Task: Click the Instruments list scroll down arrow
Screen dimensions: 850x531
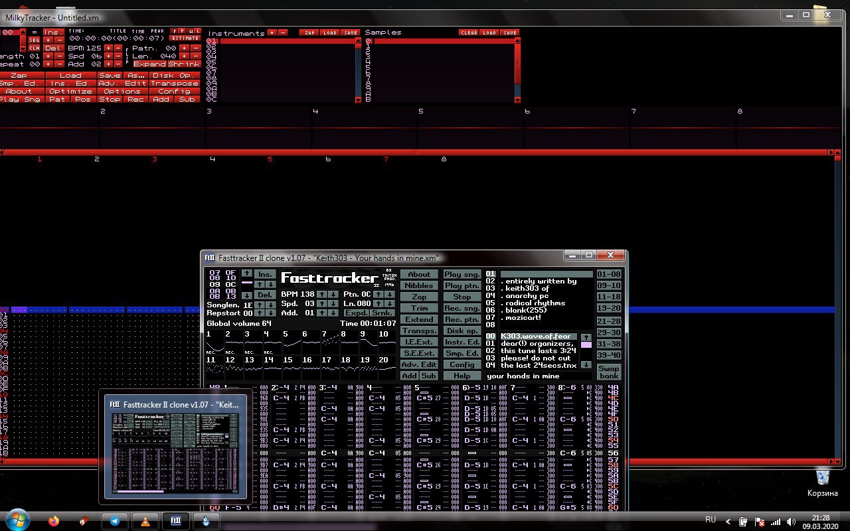Action: click(x=359, y=100)
